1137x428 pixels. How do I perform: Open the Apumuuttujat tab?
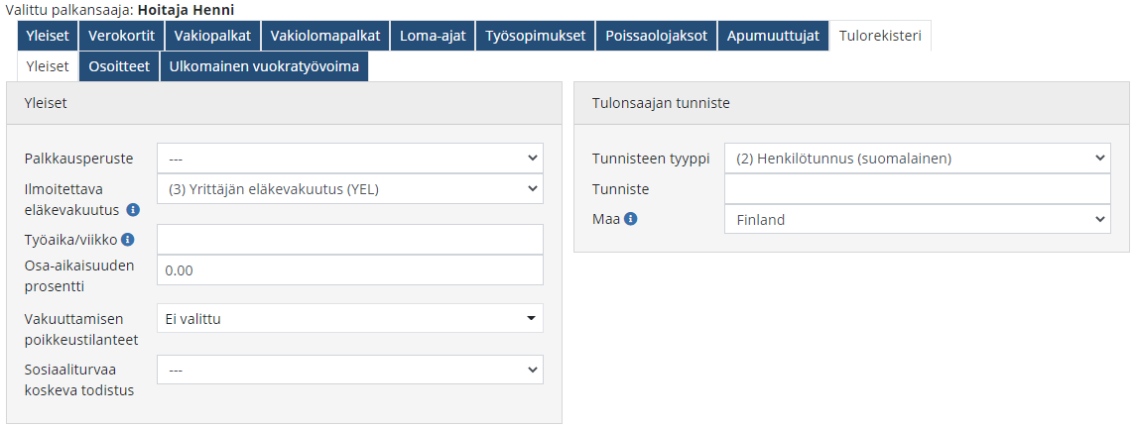tap(773, 36)
